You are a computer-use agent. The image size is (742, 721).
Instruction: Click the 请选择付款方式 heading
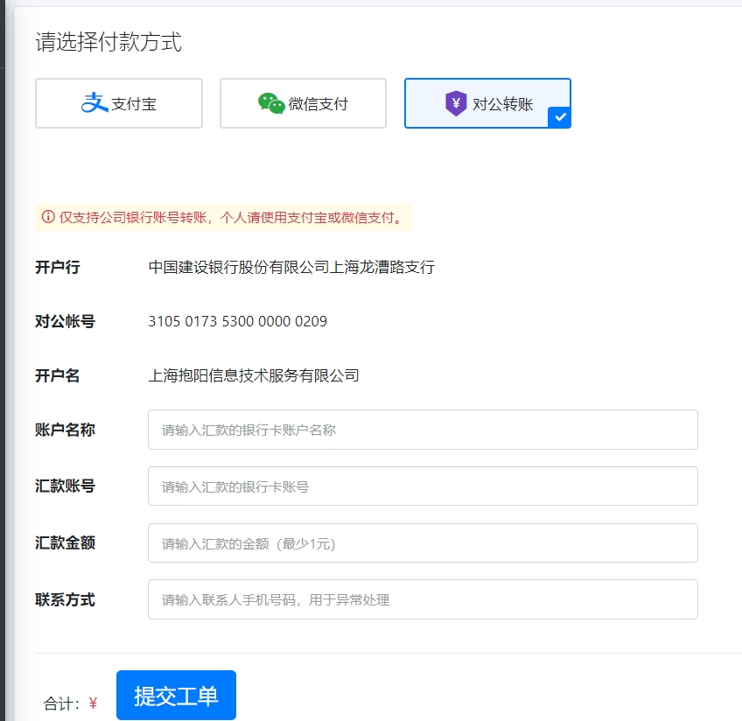coord(108,42)
